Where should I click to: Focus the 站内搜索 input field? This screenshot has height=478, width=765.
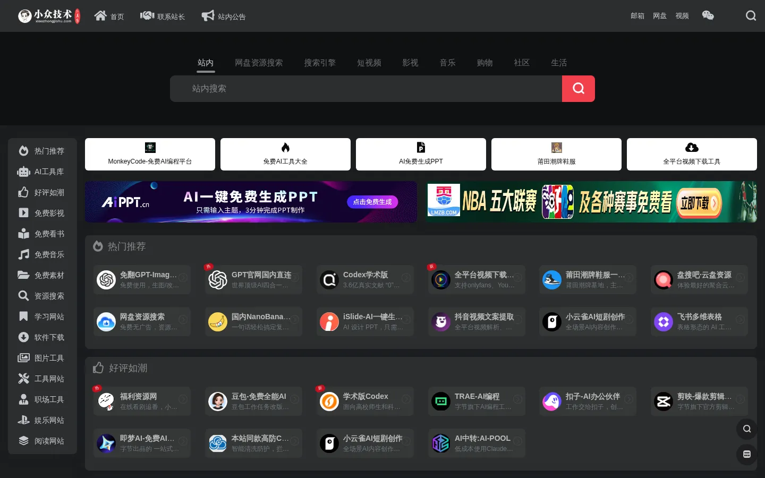pyautogui.click(x=366, y=89)
